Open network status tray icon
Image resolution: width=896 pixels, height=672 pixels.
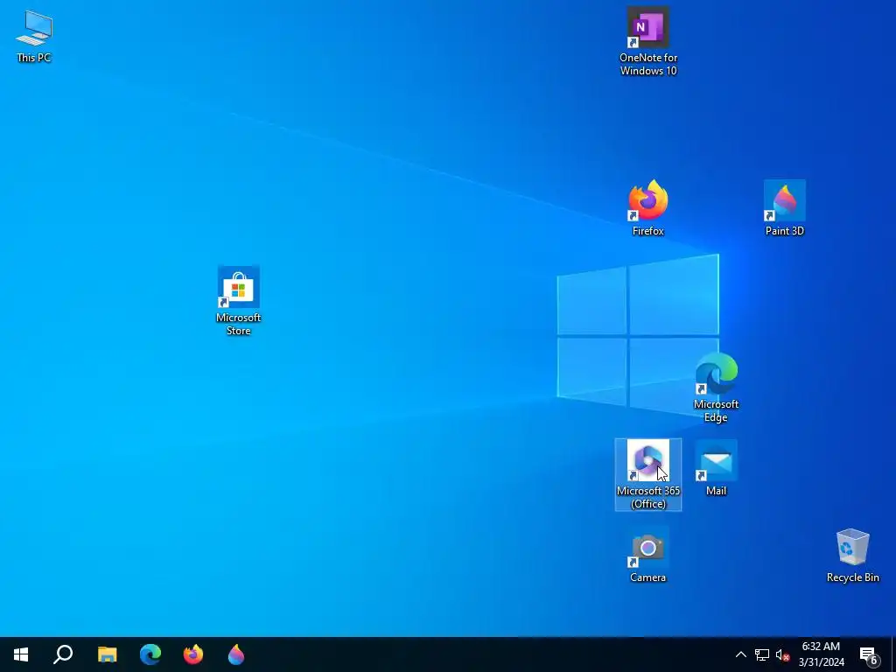coord(762,654)
